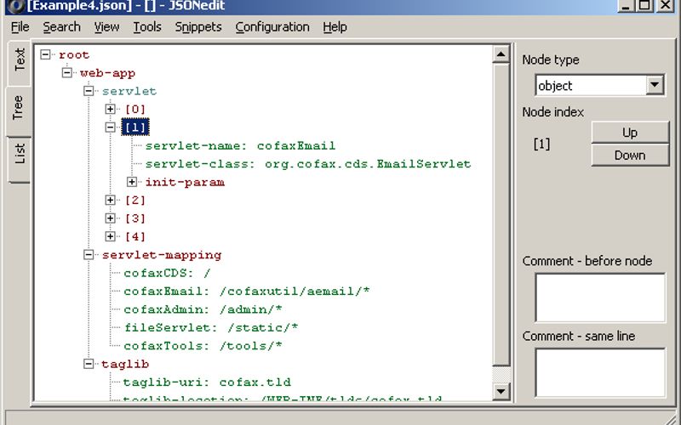Open the Configuration menu
Screen dimensions: 681x425
(x=272, y=27)
